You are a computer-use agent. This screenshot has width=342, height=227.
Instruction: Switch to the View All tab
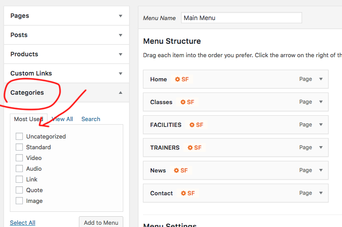(62, 119)
